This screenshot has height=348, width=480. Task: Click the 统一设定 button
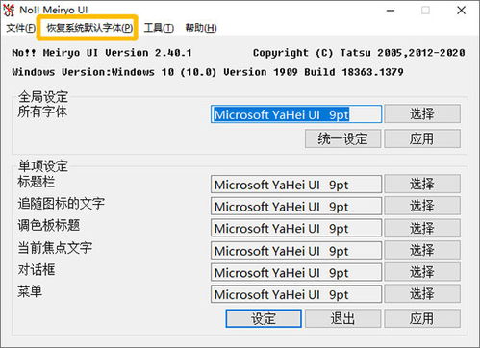click(x=342, y=138)
